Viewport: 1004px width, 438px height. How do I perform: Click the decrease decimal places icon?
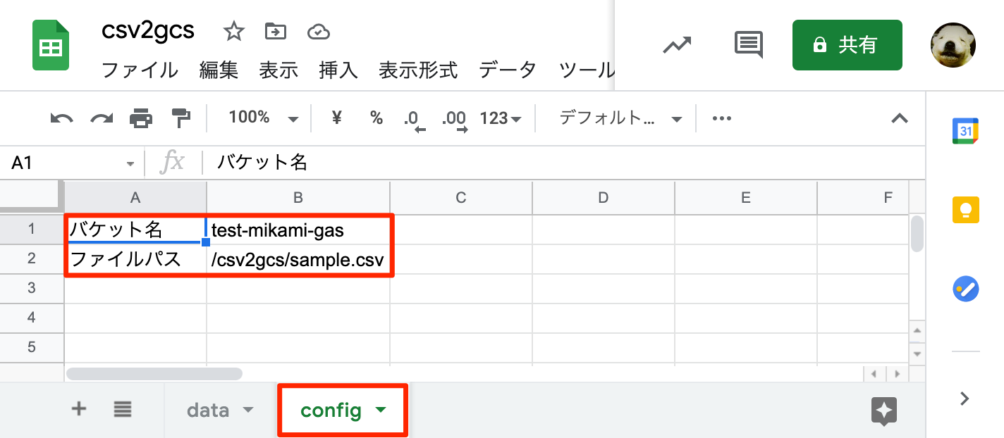click(416, 120)
